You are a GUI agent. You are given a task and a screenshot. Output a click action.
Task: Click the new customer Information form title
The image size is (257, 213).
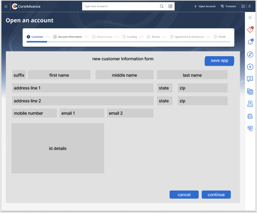coord(123,59)
